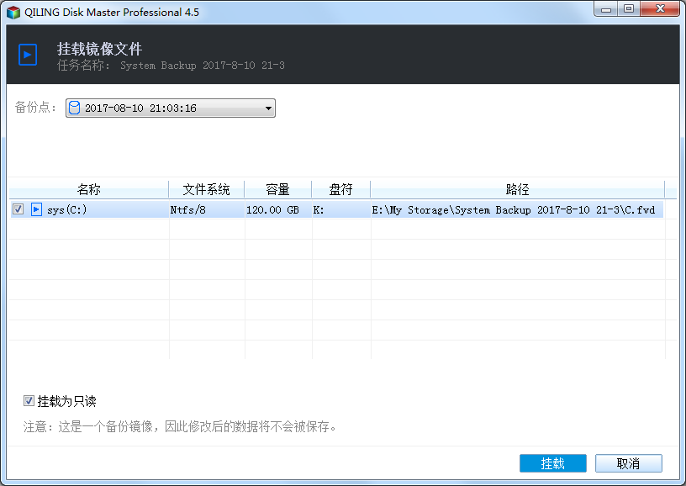Viewport: 686px width, 486px height.
Task: Maximize the QILING Disk Master window
Action: point(629,8)
